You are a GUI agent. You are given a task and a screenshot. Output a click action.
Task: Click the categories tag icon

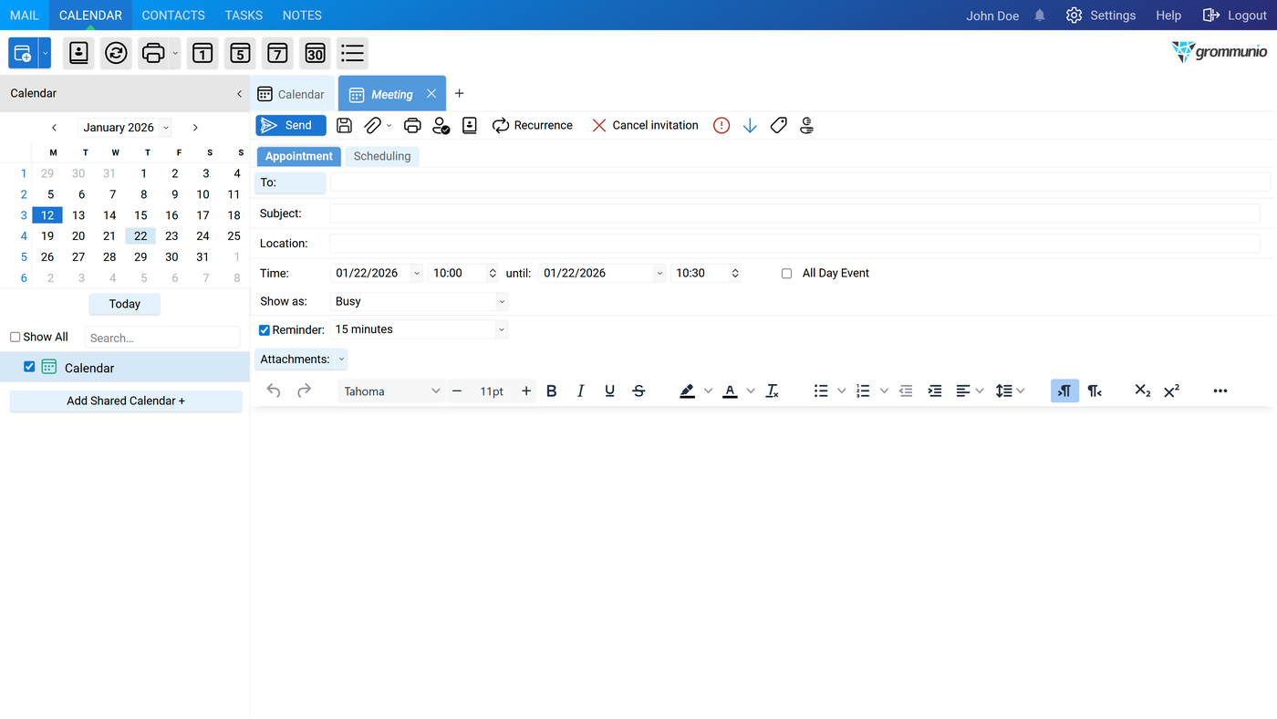tap(778, 126)
